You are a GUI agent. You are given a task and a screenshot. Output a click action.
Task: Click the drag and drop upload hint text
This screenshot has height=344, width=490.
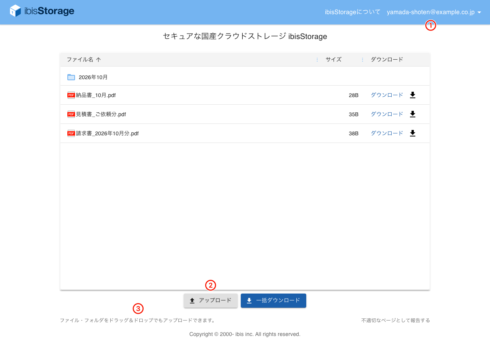(138, 320)
